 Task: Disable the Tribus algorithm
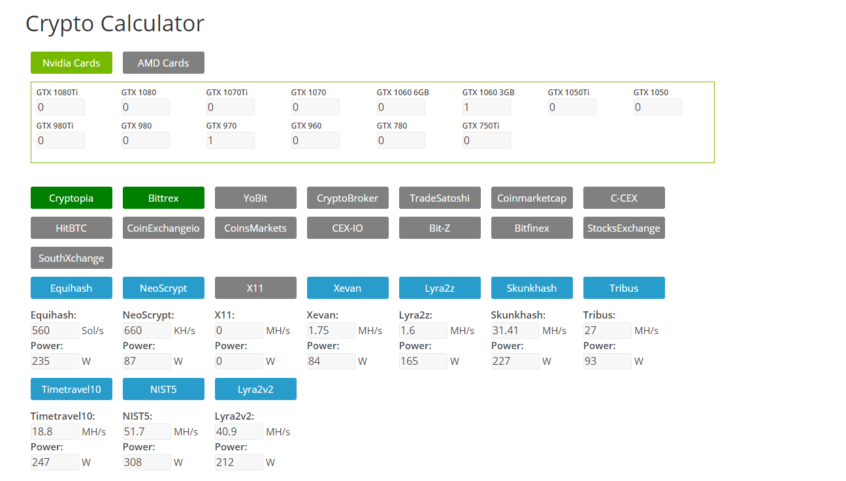(624, 288)
